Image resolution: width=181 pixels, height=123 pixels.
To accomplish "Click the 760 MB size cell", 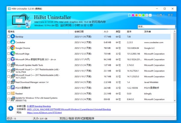I will coord(107,48).
